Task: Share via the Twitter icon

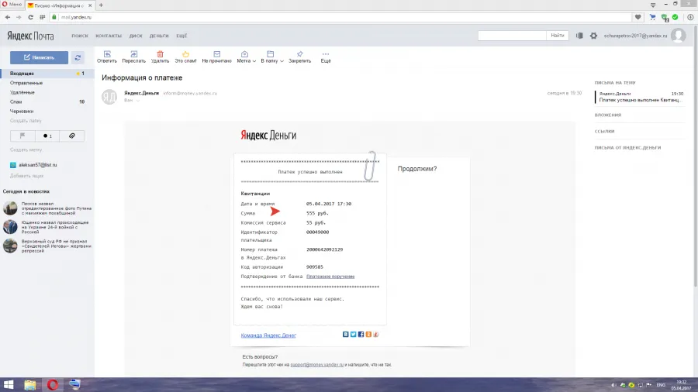Action: 353,334
